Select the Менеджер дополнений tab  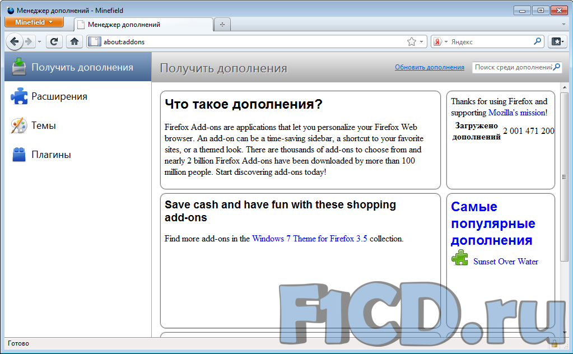[143, 25]
